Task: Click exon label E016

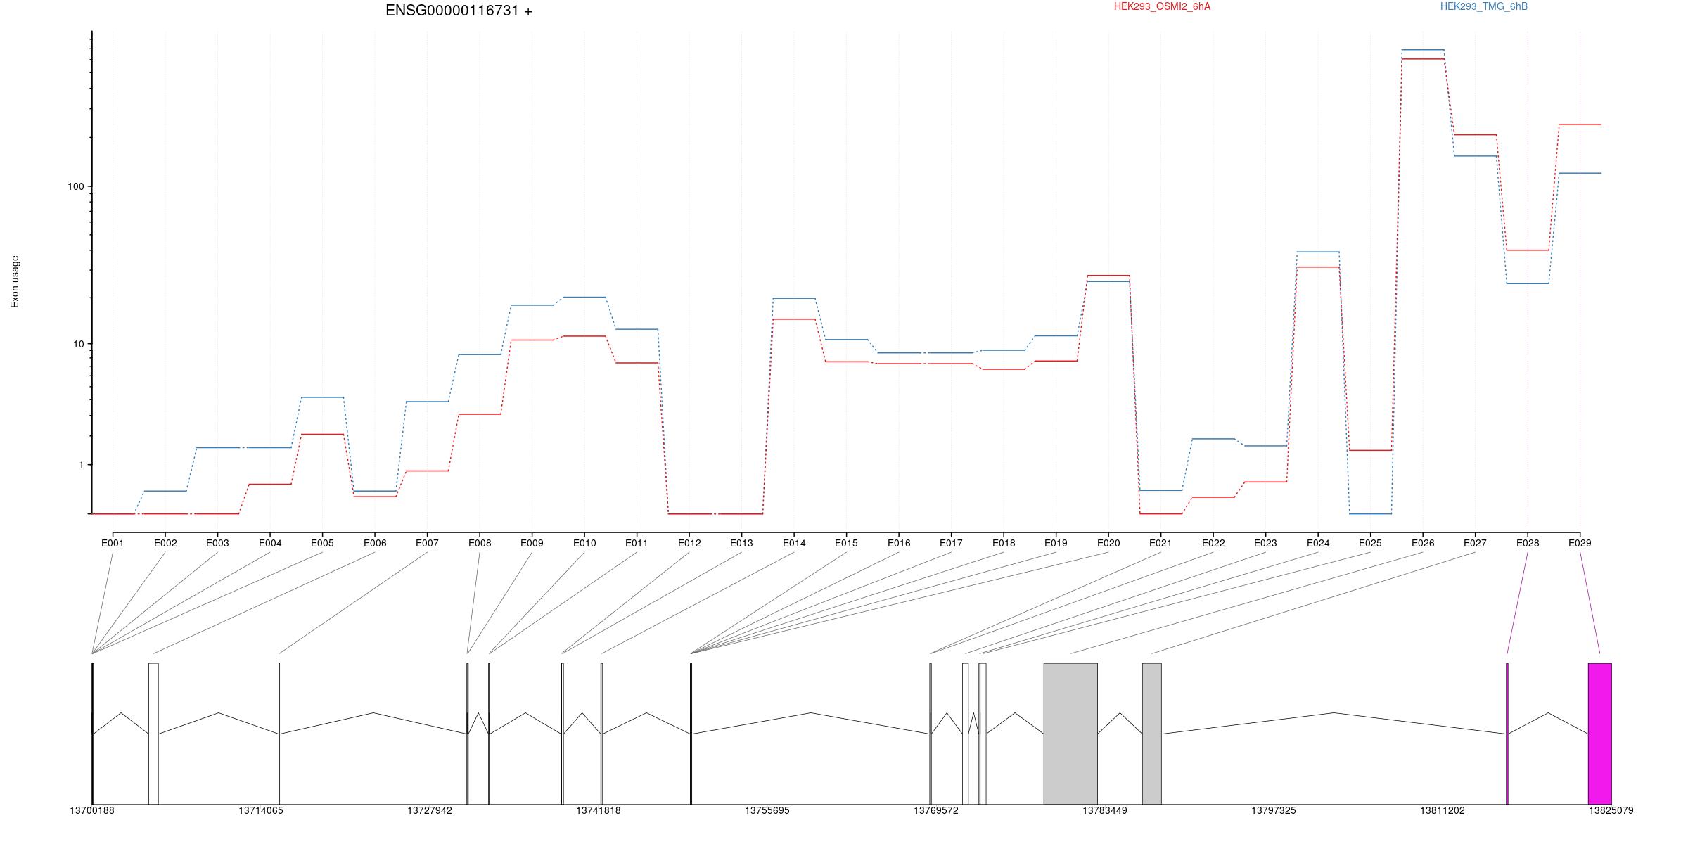Action: click(899, 543)
